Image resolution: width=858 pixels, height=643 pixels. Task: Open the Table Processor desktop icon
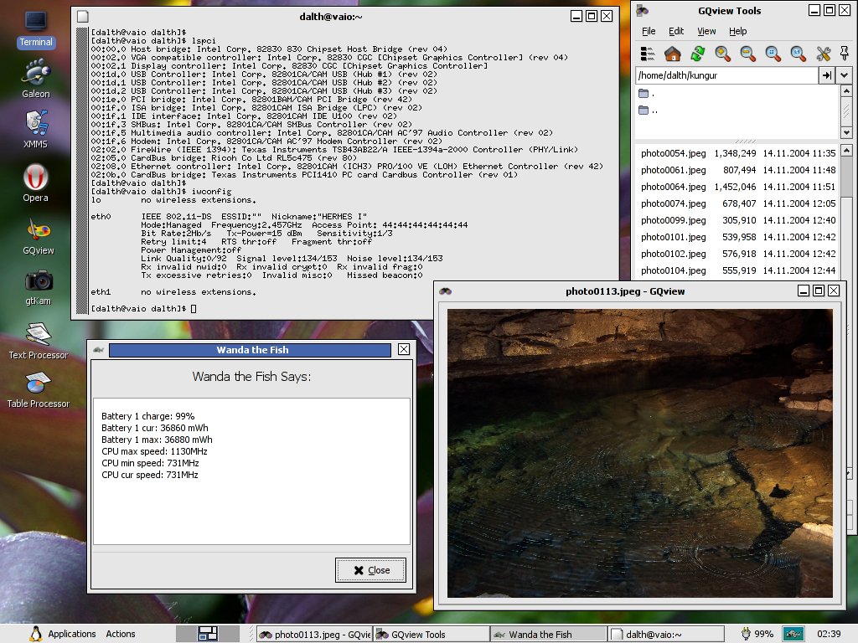point(39,390)
